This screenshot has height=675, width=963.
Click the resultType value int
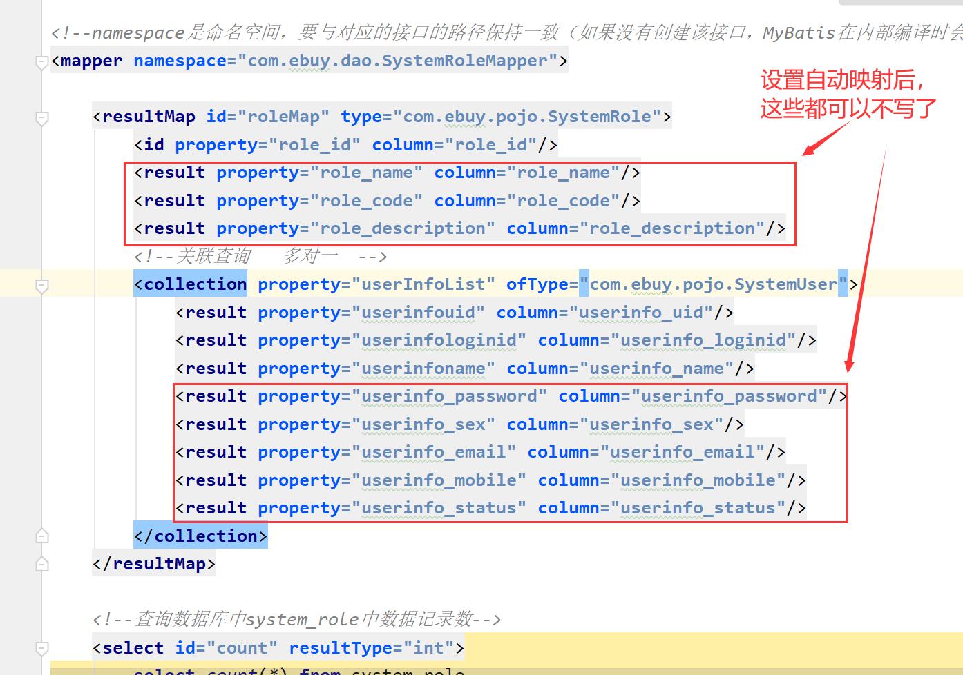(428, 648)
